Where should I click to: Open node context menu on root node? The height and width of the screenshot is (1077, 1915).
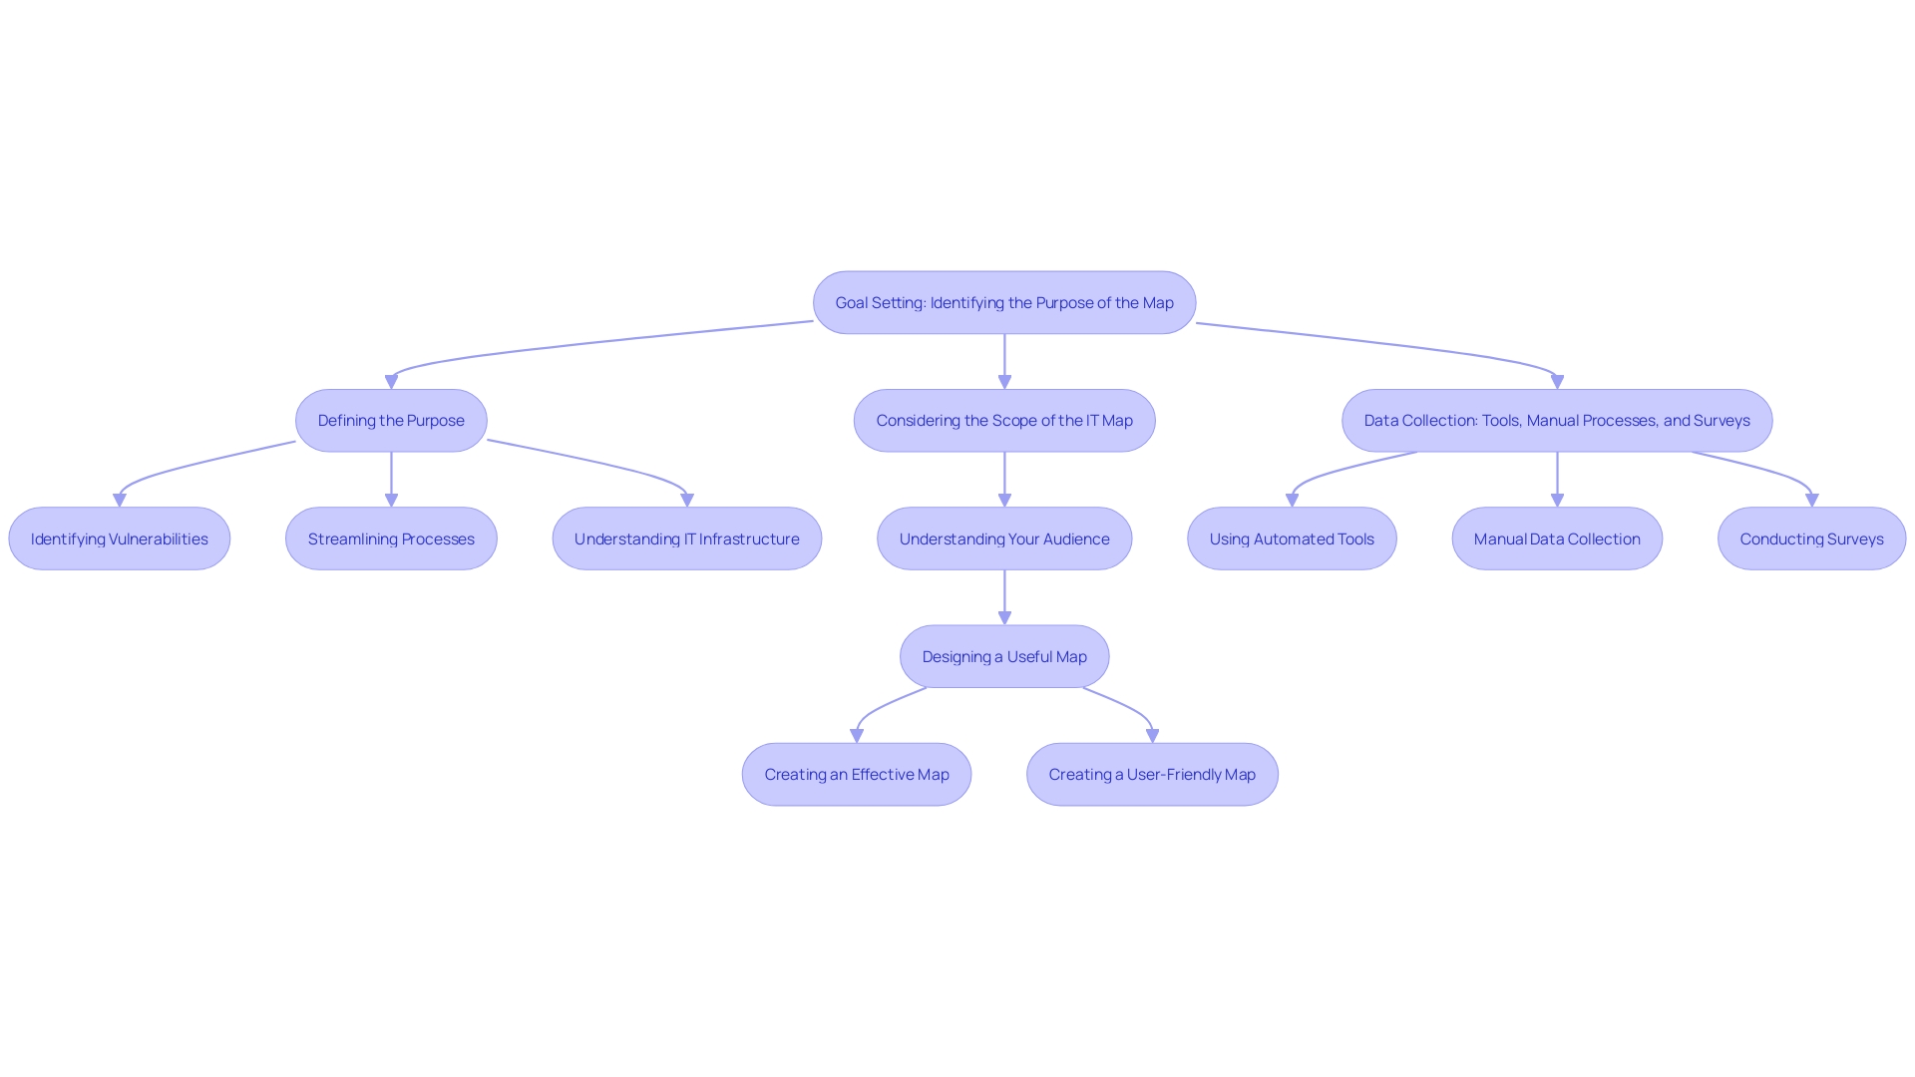pyautogui.click(x=1004, y=302)
